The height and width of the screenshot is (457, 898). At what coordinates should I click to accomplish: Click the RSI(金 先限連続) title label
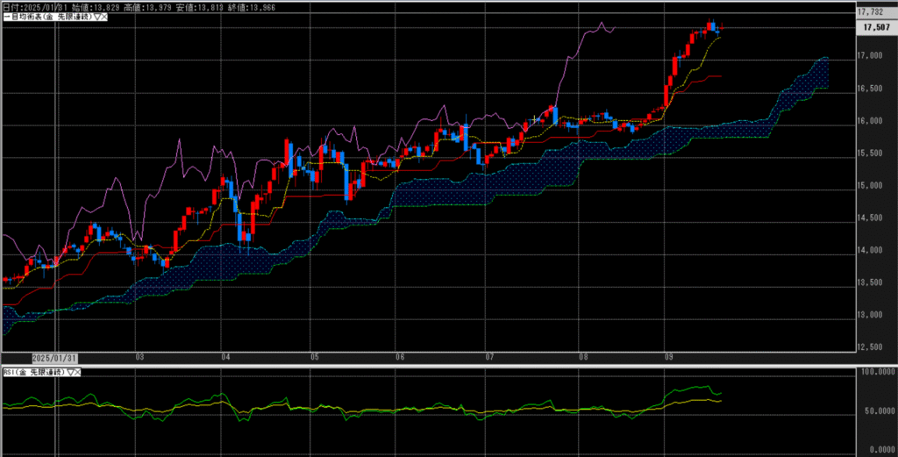tap(33, 373)
